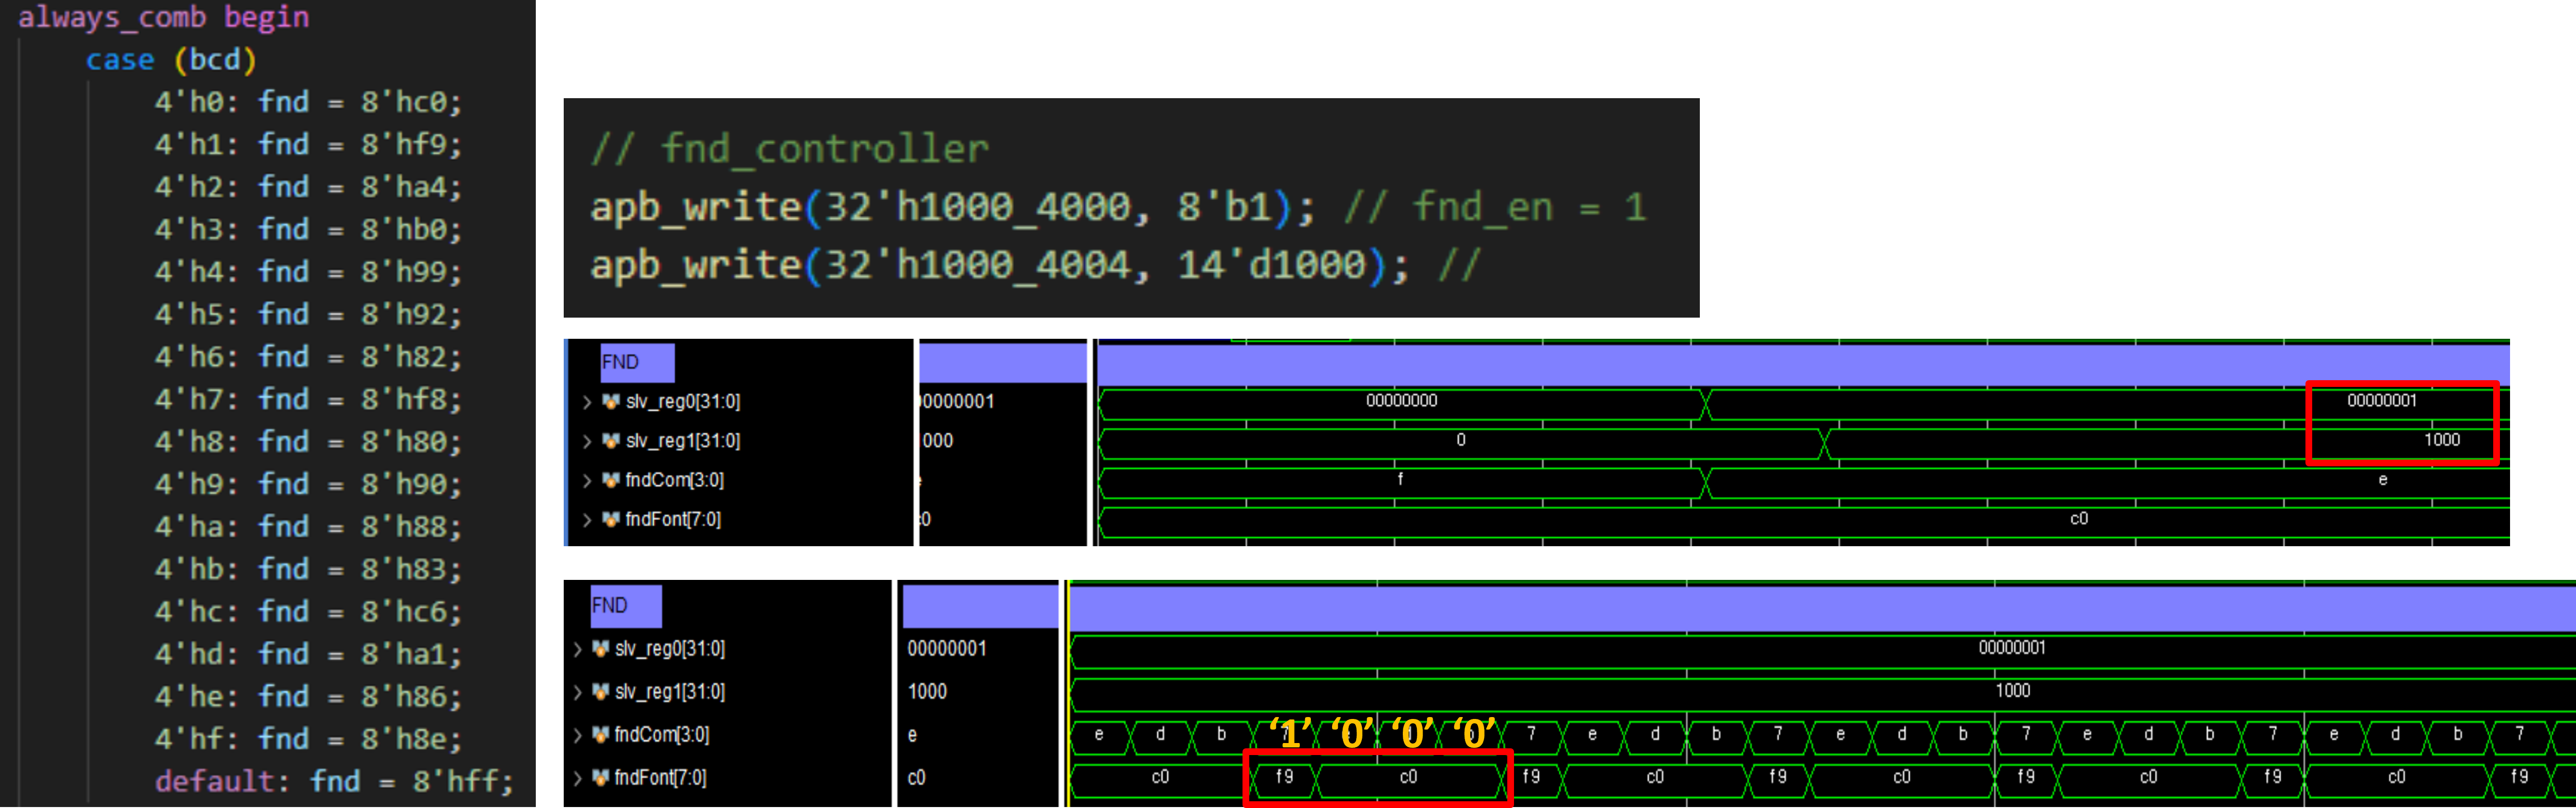Click the first f9 segment in lower fndFont waveform
Screen dimensions: 2576x808
[x=1284, y=777]
